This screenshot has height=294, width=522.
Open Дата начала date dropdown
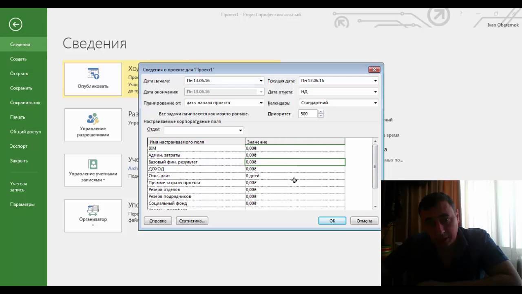click(261, 81)
